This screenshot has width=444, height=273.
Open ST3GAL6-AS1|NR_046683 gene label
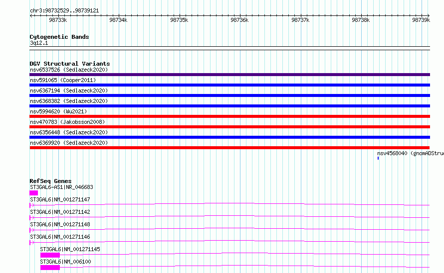(61, 187)
